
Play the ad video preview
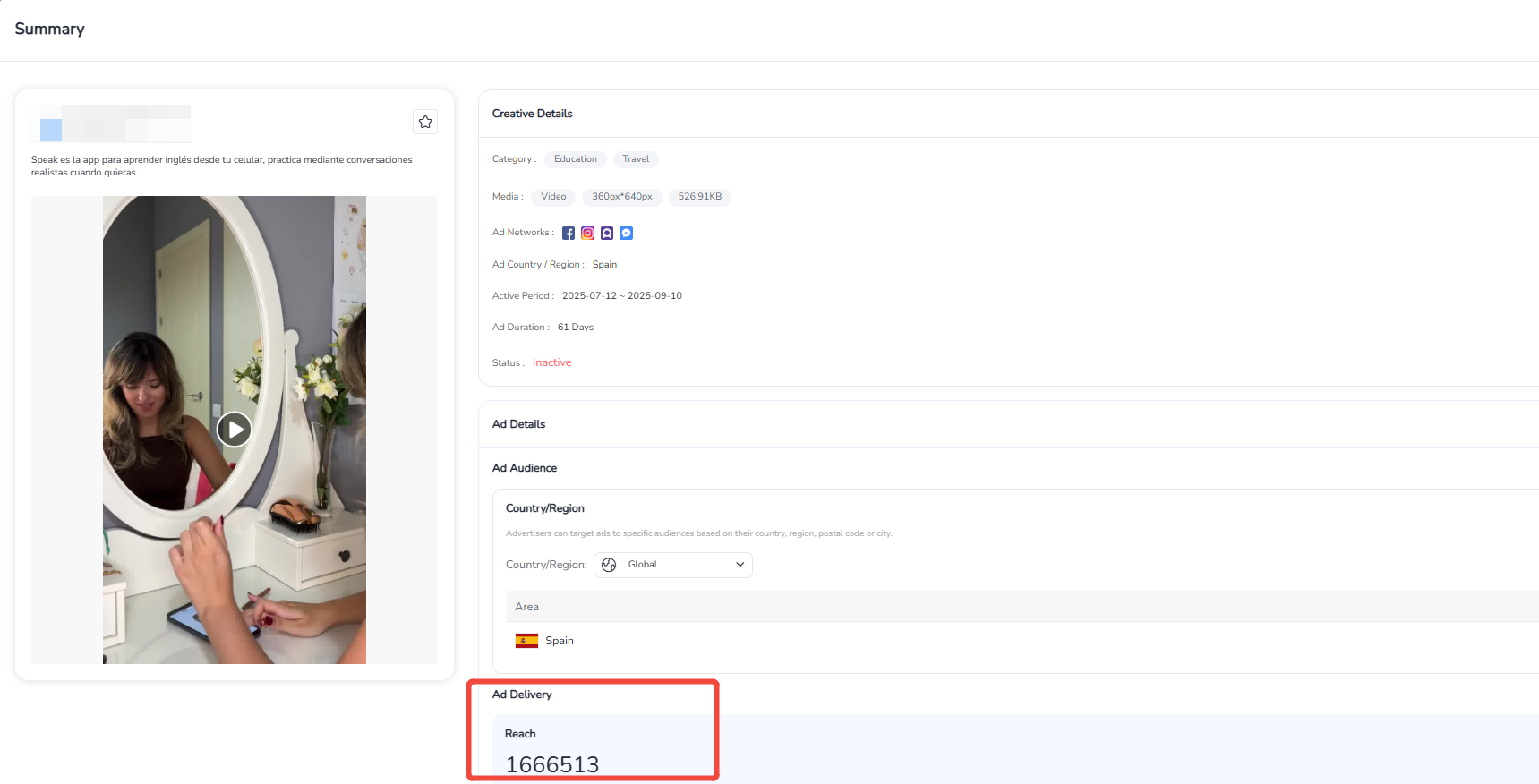pos(235,430)
